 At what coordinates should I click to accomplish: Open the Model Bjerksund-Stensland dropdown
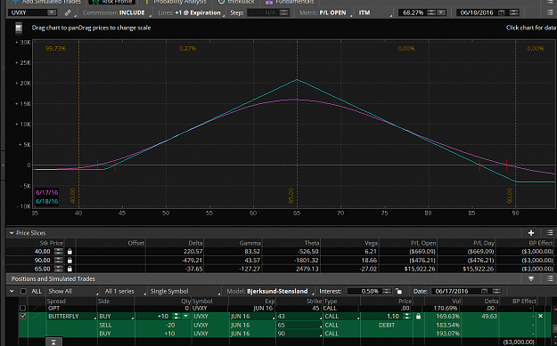(270, 292)
